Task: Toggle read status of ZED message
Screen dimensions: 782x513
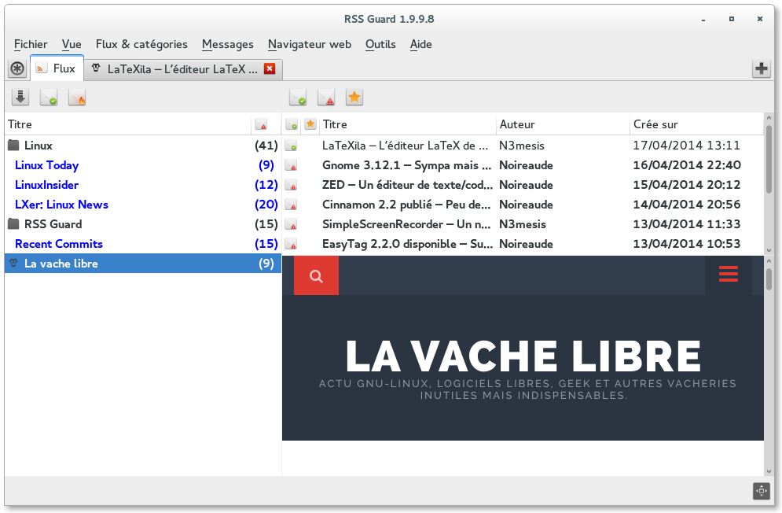Action: pyautogui.click(x=291, y=185)
